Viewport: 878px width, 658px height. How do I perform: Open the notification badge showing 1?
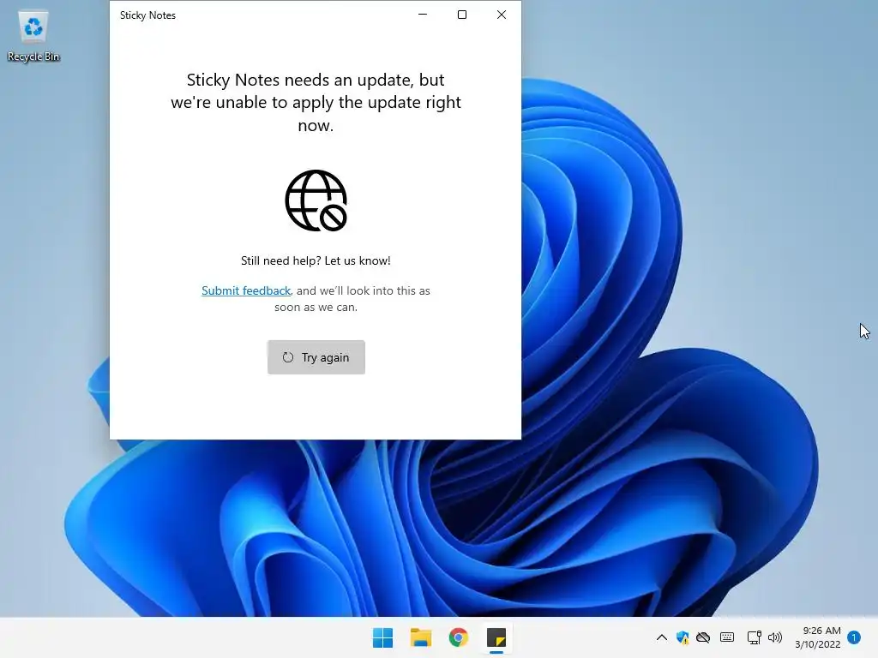[x=854, y=637]
